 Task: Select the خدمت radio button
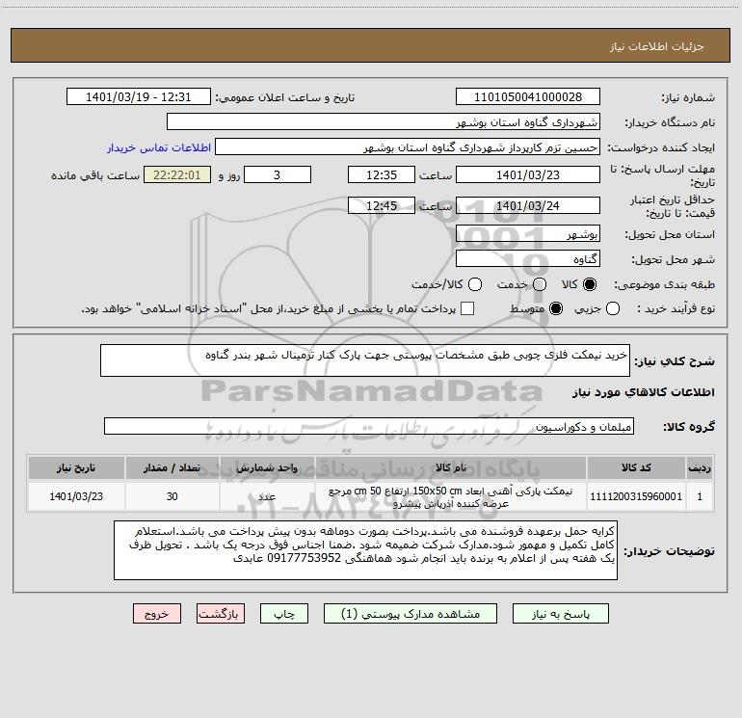540,284
